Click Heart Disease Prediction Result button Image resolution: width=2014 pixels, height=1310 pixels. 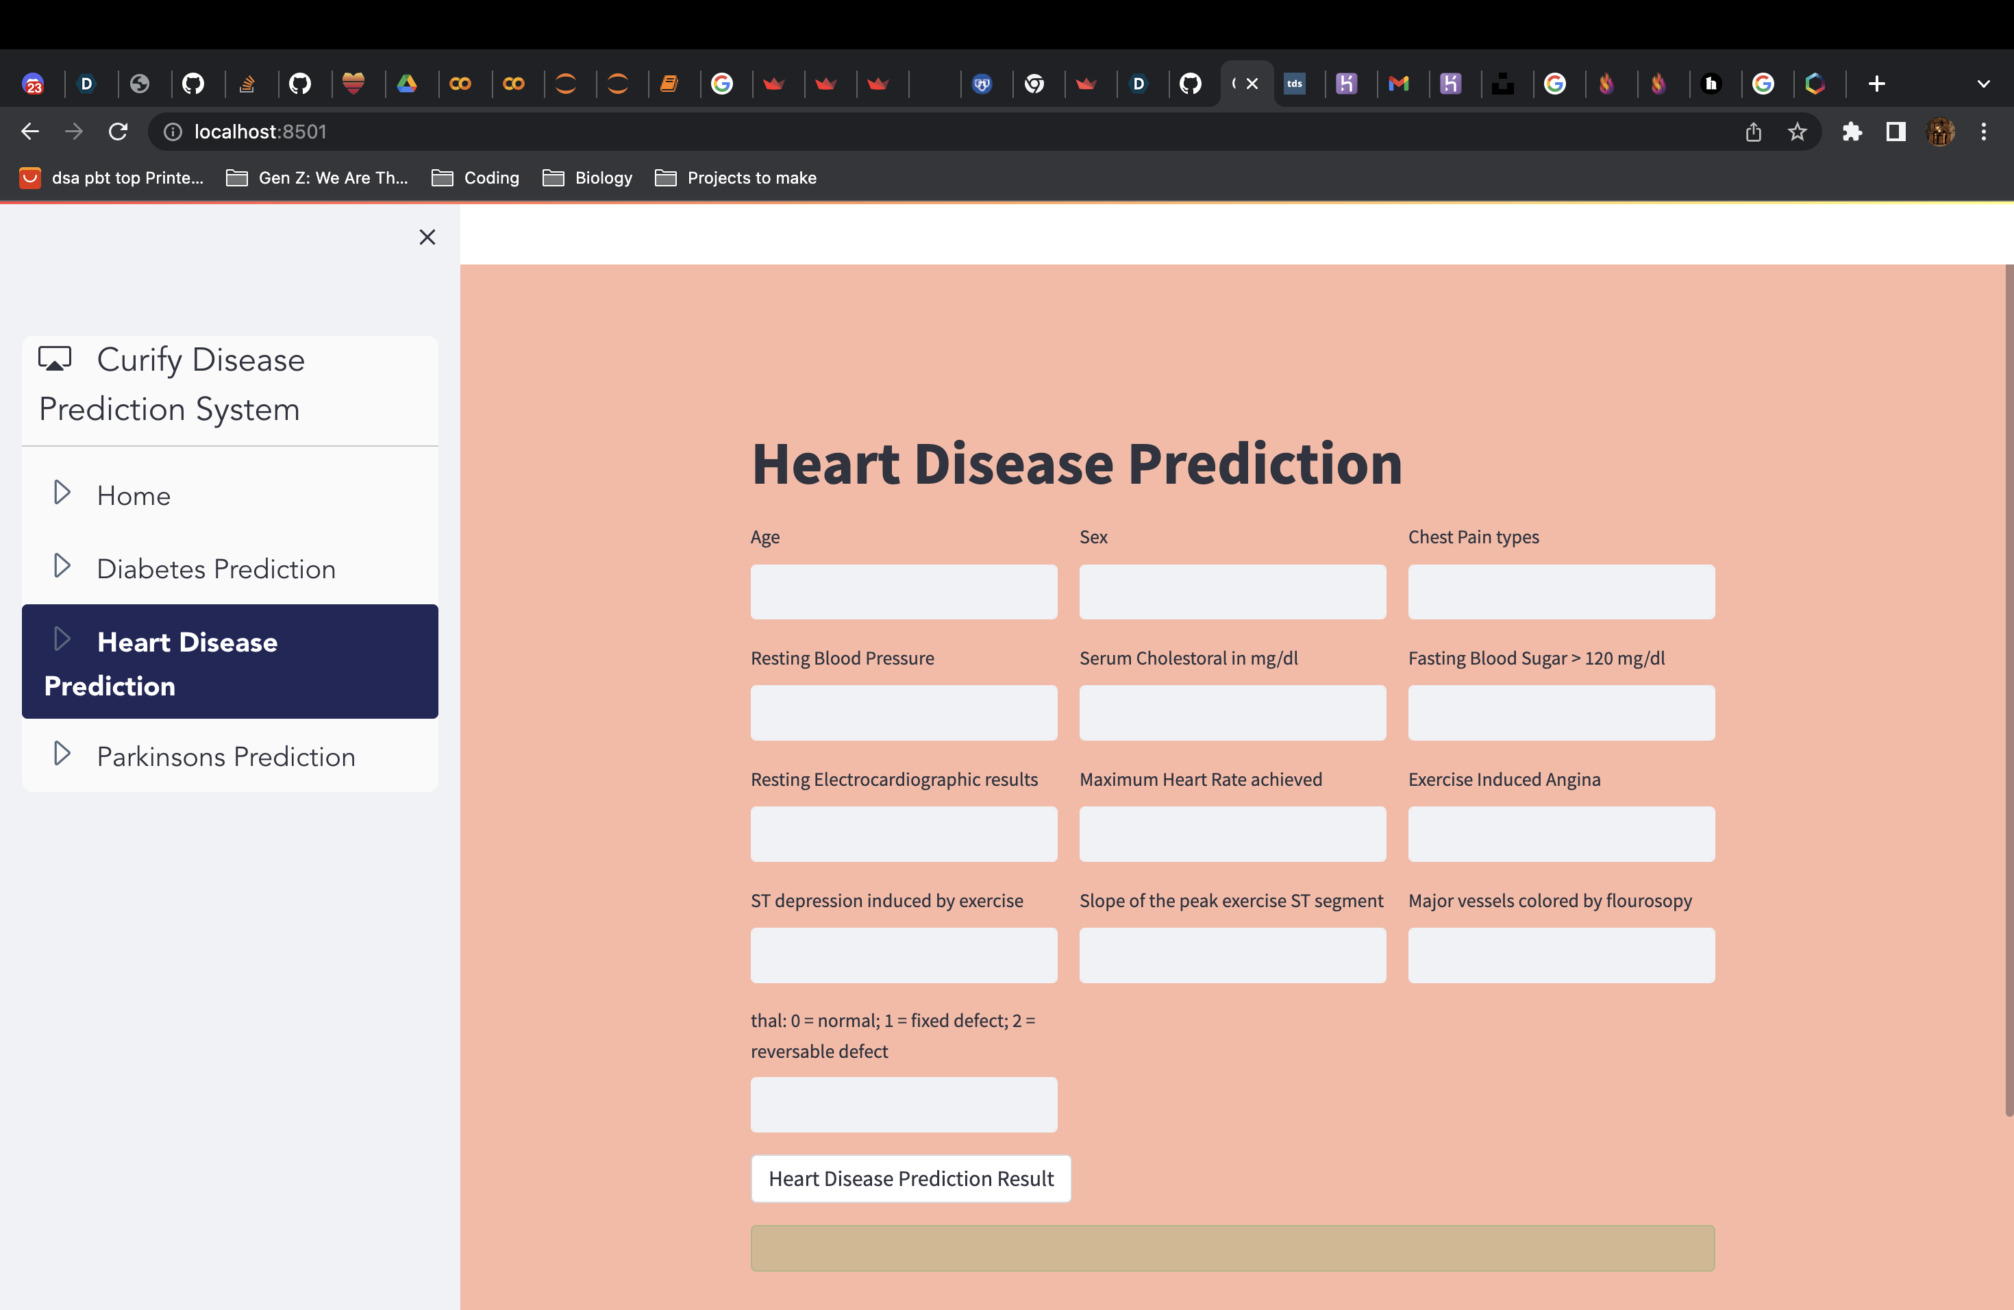(x=910, y=1178)
